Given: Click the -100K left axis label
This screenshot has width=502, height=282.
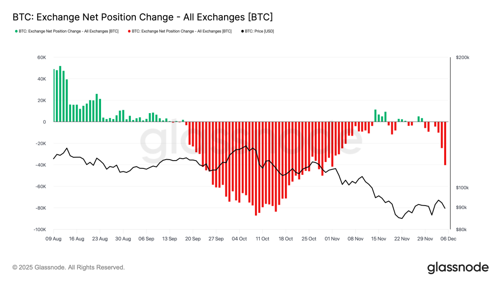Looking at the screenshot, I should click(x=39, y=230).
